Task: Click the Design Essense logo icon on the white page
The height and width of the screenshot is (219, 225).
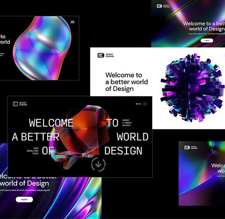Action: [x=100, y=55]
